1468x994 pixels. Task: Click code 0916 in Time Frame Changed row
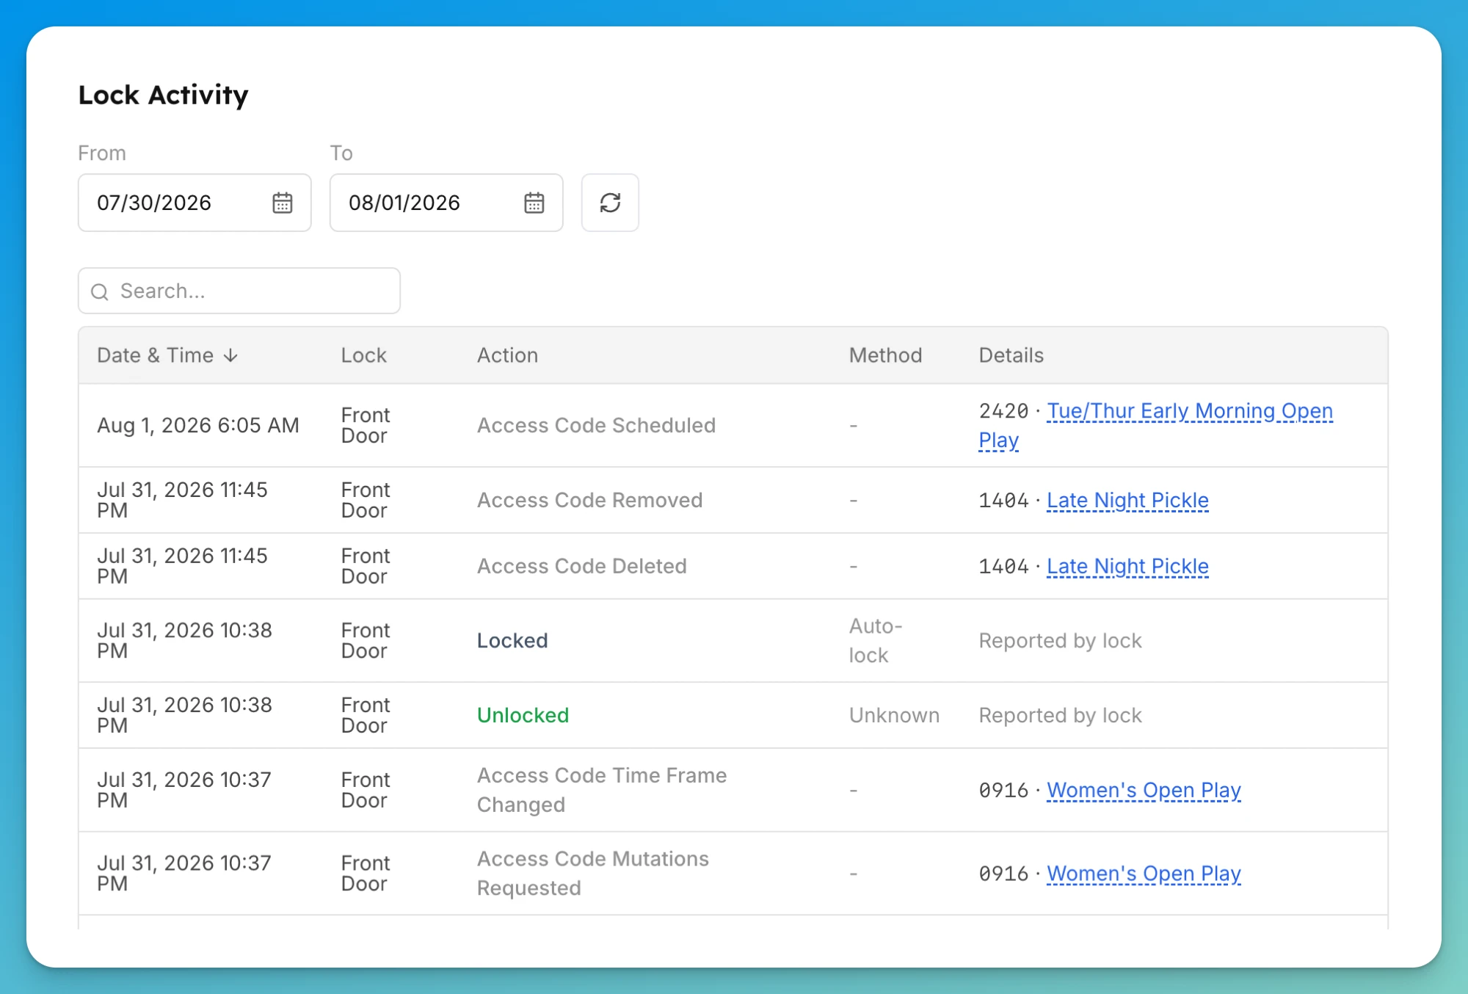[1003, 791]
